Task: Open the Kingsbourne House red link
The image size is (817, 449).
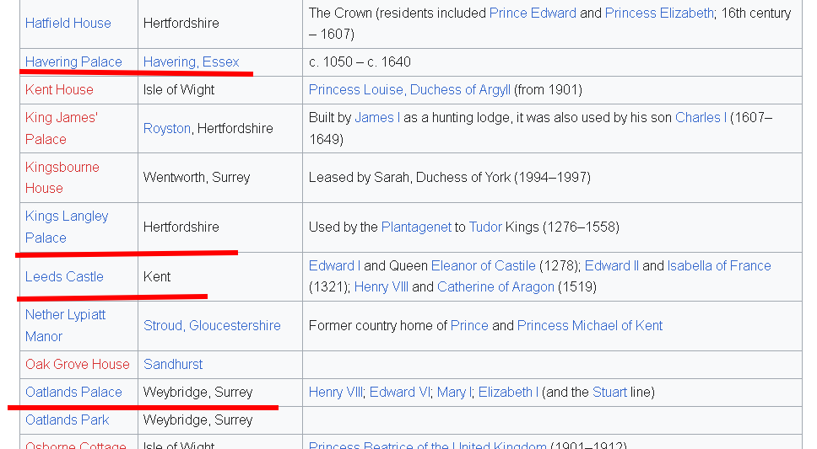Action: point(62,178)
